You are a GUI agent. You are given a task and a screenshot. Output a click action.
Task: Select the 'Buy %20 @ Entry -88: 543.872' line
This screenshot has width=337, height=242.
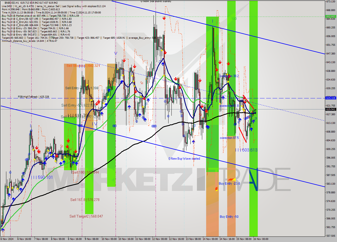[x=36, y=34]
